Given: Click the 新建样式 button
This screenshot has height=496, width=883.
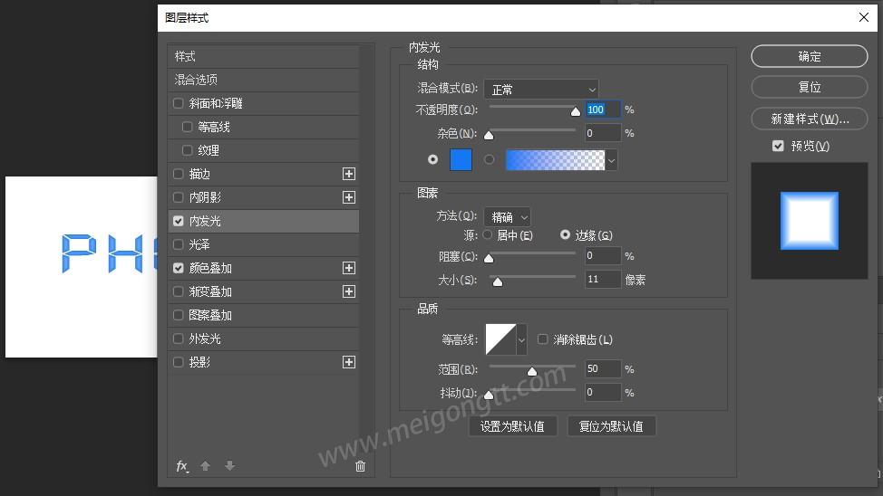Looking at the screenshot, I should pos(810,119).
